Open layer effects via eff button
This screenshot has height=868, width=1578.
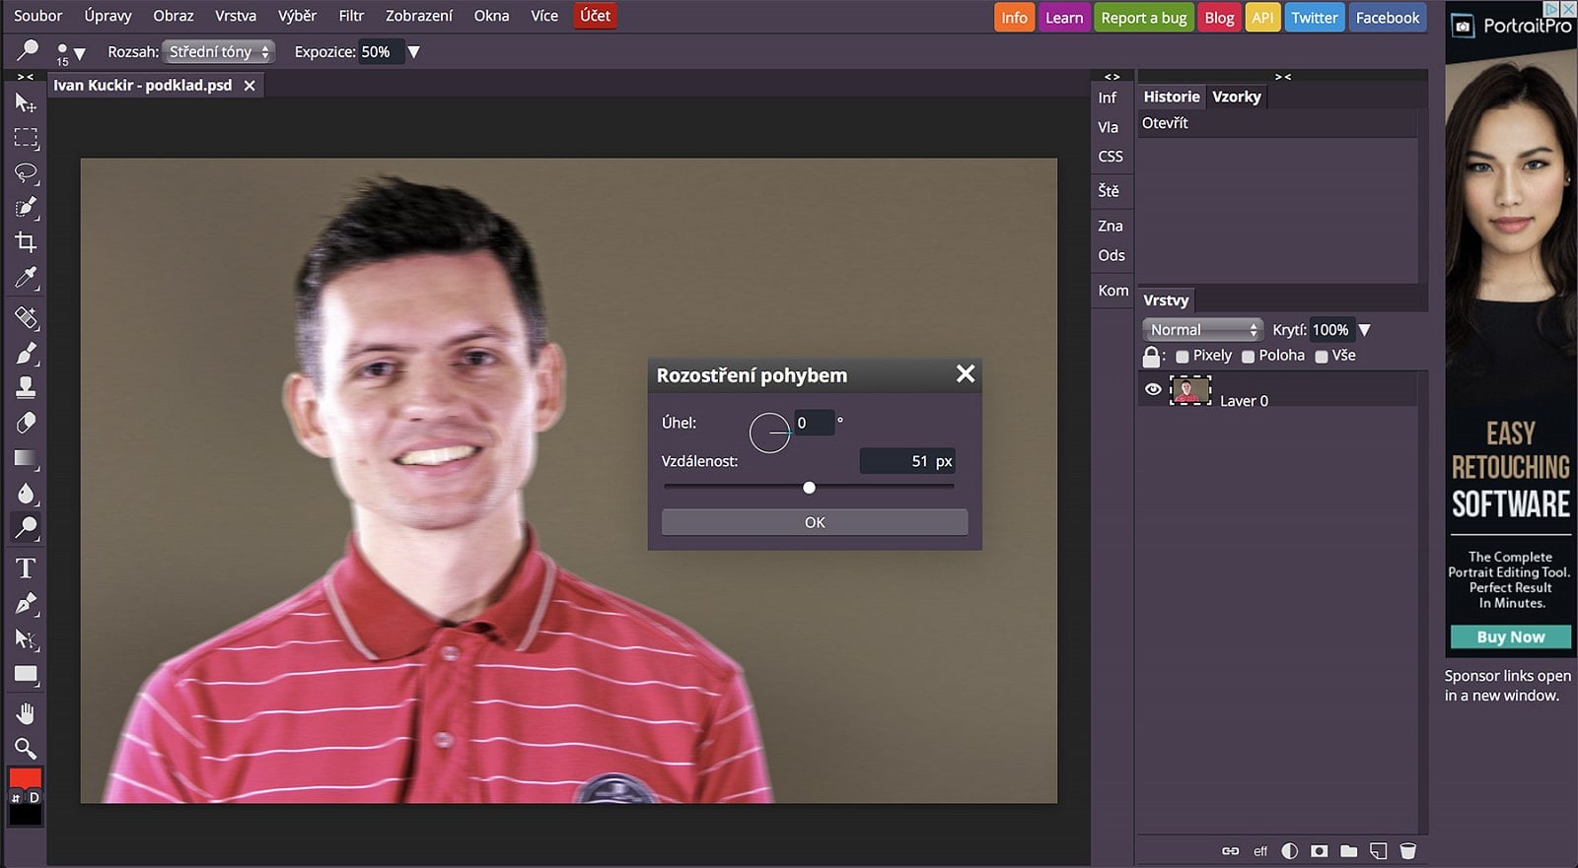pyautogui.click(x=1260, y=851)
